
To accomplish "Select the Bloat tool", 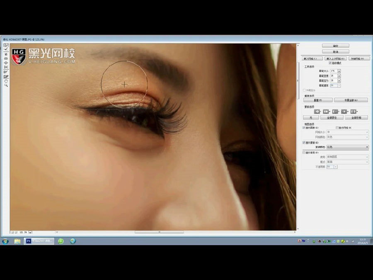I will [x=6, y=63].
